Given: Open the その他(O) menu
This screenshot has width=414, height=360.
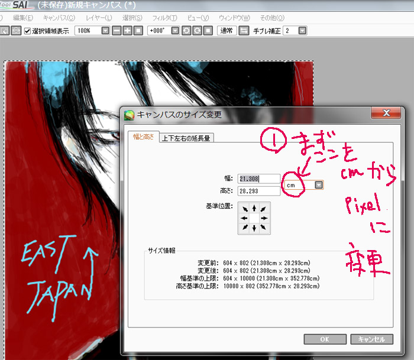Looking at the screenshot, I should 272,18.
